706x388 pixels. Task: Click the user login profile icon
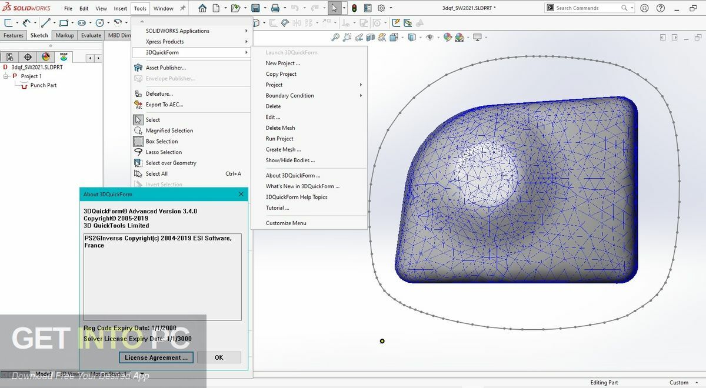[645, 8]
